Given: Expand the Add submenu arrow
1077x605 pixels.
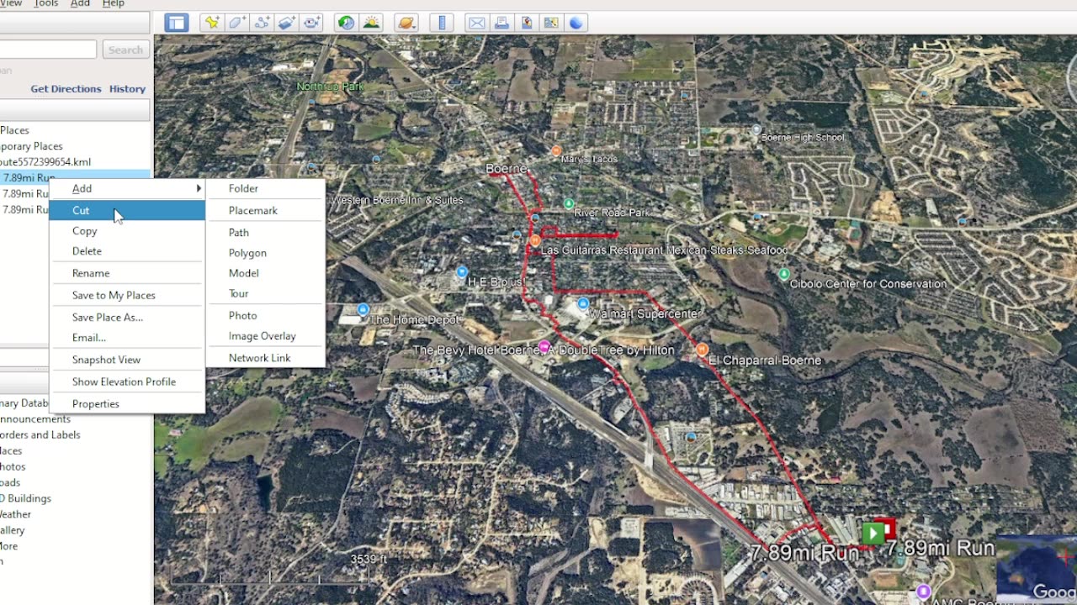Looking at the screenshot, I should tap(199, 188).
